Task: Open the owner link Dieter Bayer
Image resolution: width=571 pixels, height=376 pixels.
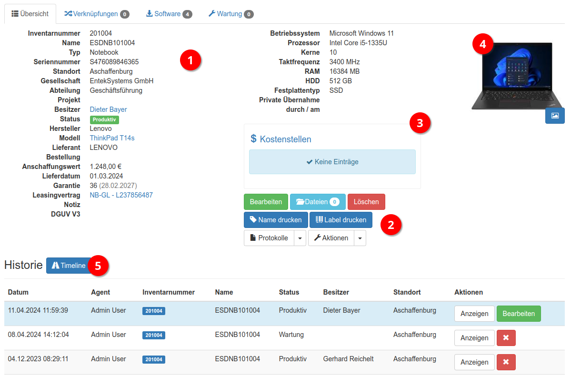Action: coord(108,109)
